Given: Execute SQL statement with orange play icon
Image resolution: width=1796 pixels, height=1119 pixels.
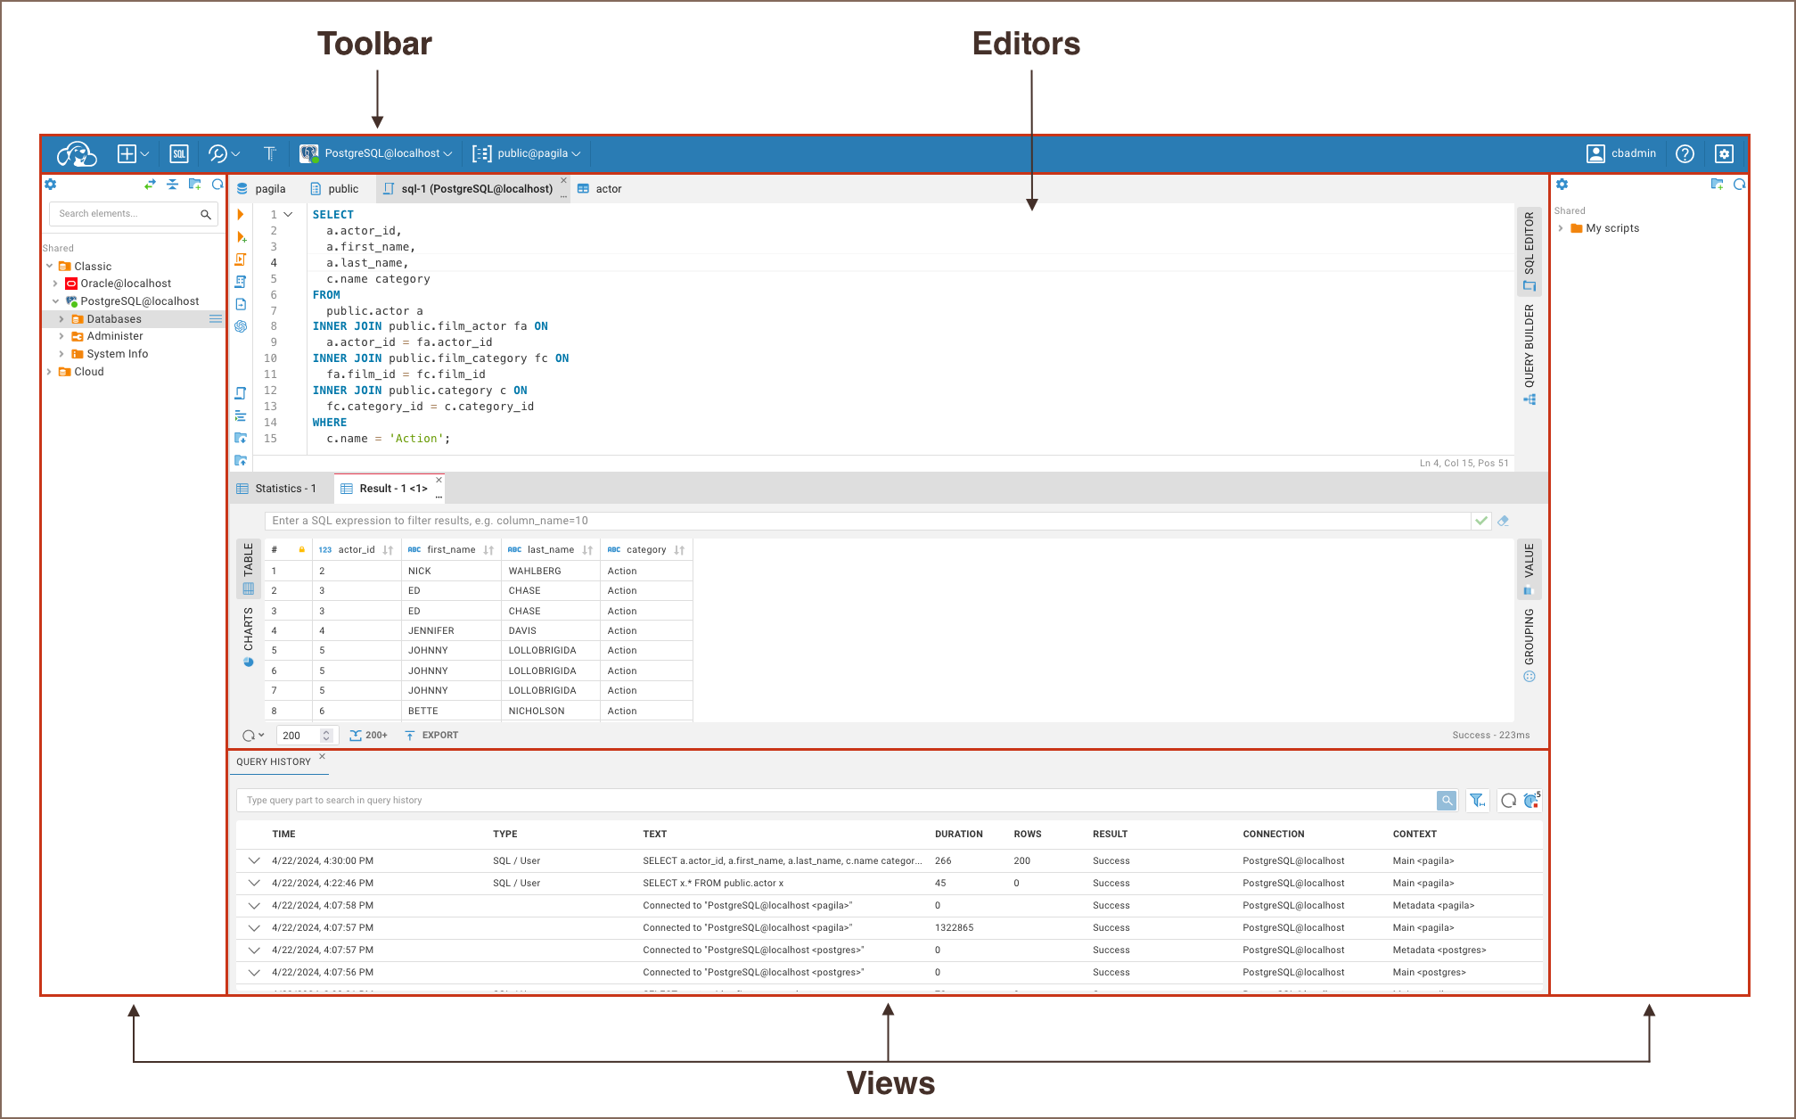Looking at the screenshot, I should coord(241,215).
